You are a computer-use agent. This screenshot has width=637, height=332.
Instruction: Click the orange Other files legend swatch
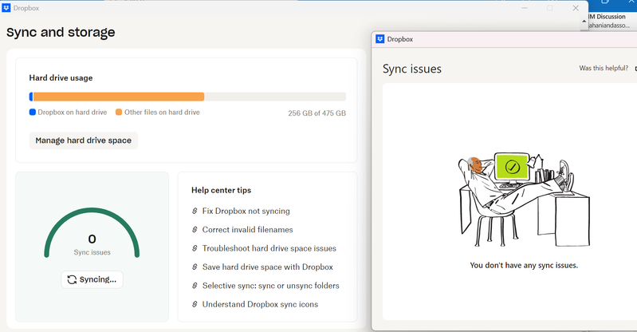[119, 113]
